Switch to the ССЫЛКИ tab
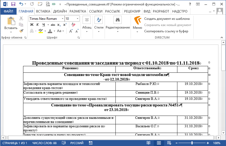226x146 pixels. 96,11
